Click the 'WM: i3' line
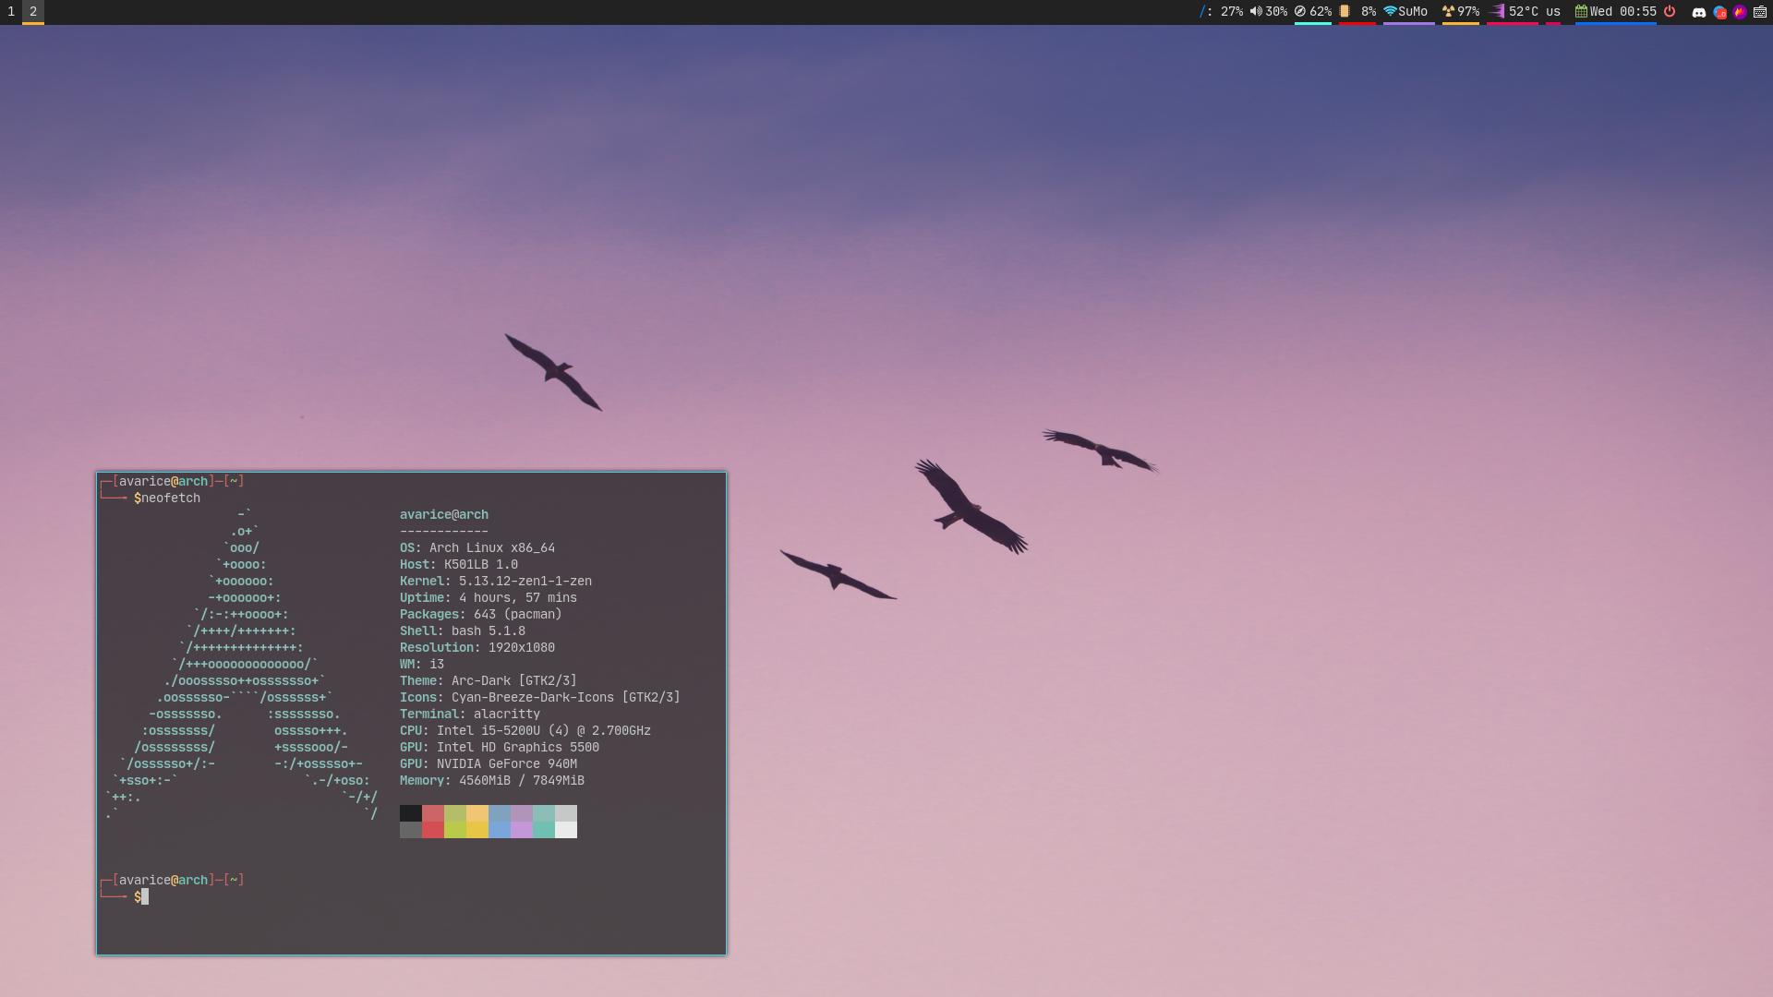This screenshot has width=1773, height=997. coord(422,665)
